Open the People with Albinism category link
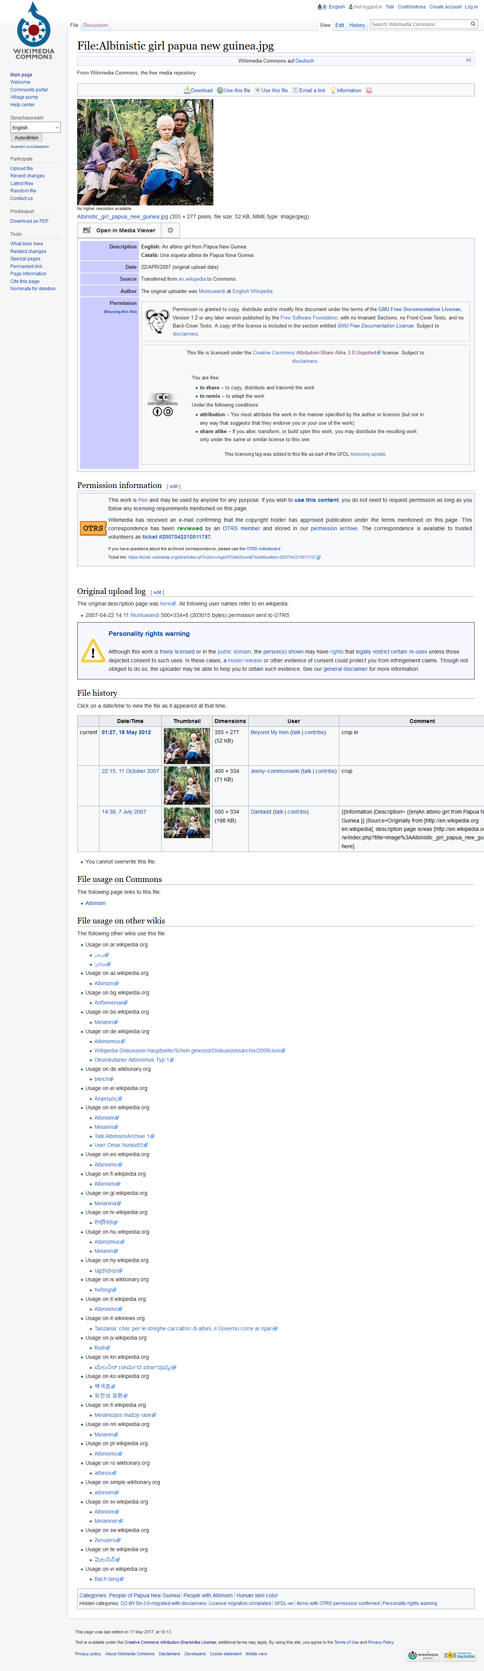The height and width of the screenshot is (1671, 484). coord(208,1595)
